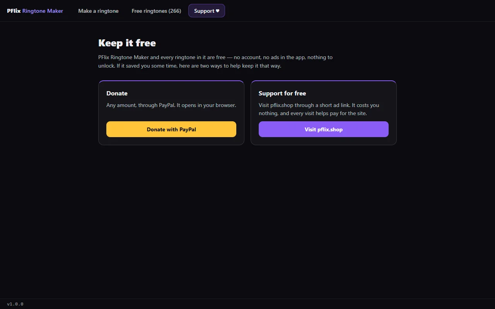This screenshot has height=309, width=495.
Task: Click the purple top edge of Support for free card
Action: [x=324, y=81]
